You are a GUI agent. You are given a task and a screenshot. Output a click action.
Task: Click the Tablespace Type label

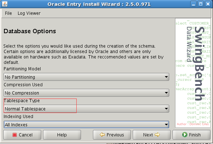(22, 101)
